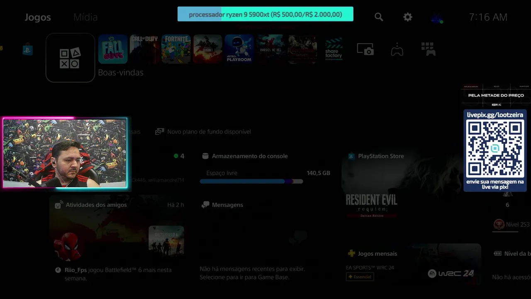The width and height of the screenshot is (531, 299).
Task: Click the online friends count 4
Action: tap(182, 156)
